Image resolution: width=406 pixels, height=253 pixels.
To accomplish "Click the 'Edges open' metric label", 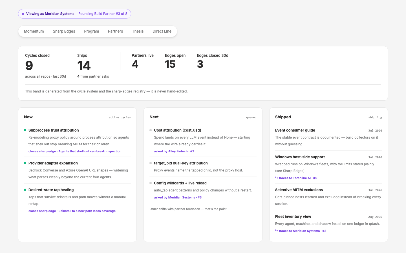I will 175,55.
